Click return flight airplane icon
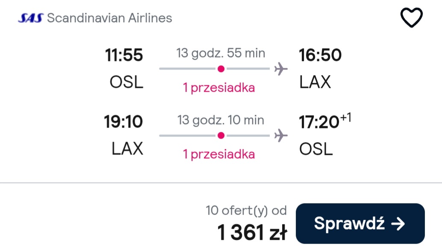442x250 pixels. pos(281,136)
